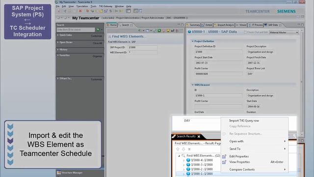Click the move down arrow in Search Results

(x=183, y=149)
